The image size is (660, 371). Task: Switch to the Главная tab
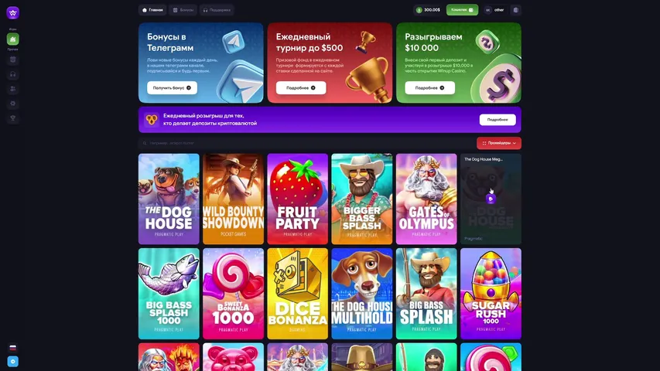152,10
